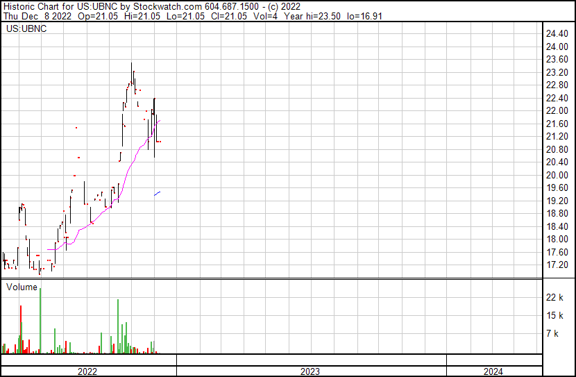
Task: Click the 22 k volume axis label
Action: (554, 297)
